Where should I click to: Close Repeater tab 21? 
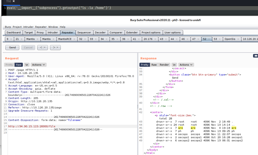(x=22, y=39)
